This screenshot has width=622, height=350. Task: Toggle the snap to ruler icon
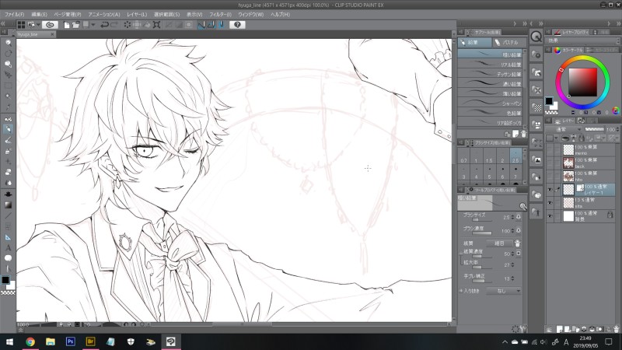click(201, 25)
